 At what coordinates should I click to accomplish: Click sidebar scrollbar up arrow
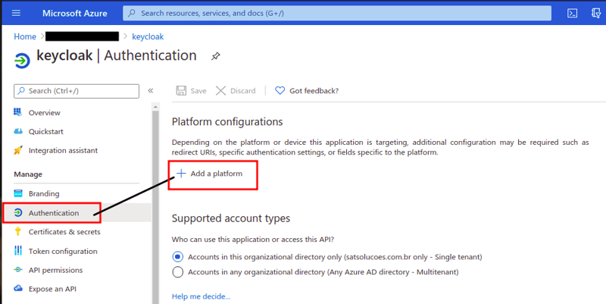coord(155,106)
